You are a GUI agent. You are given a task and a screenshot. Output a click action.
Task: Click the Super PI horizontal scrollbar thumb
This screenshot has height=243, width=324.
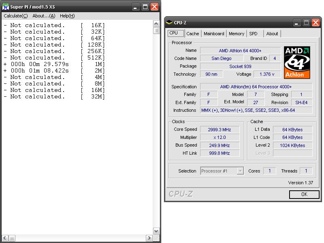coord(12,238)
